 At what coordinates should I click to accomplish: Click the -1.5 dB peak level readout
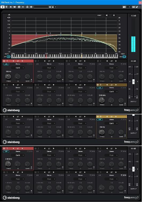click(133, 16)
